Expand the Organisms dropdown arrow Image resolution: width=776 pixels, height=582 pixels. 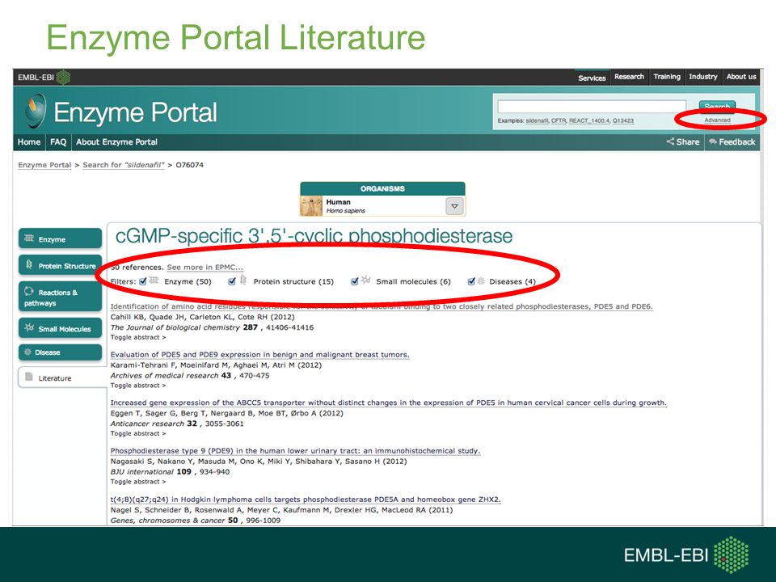(454, 206)
